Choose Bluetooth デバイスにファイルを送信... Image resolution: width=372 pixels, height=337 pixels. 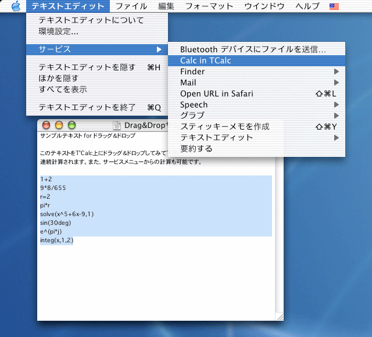(x=256, y=49)
